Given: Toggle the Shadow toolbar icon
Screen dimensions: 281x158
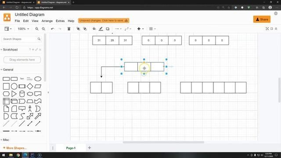Looking at the screenshot, I should (108, 29).
